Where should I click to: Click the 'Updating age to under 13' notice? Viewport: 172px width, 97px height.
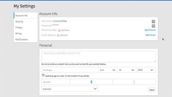(x=67, y=76)
